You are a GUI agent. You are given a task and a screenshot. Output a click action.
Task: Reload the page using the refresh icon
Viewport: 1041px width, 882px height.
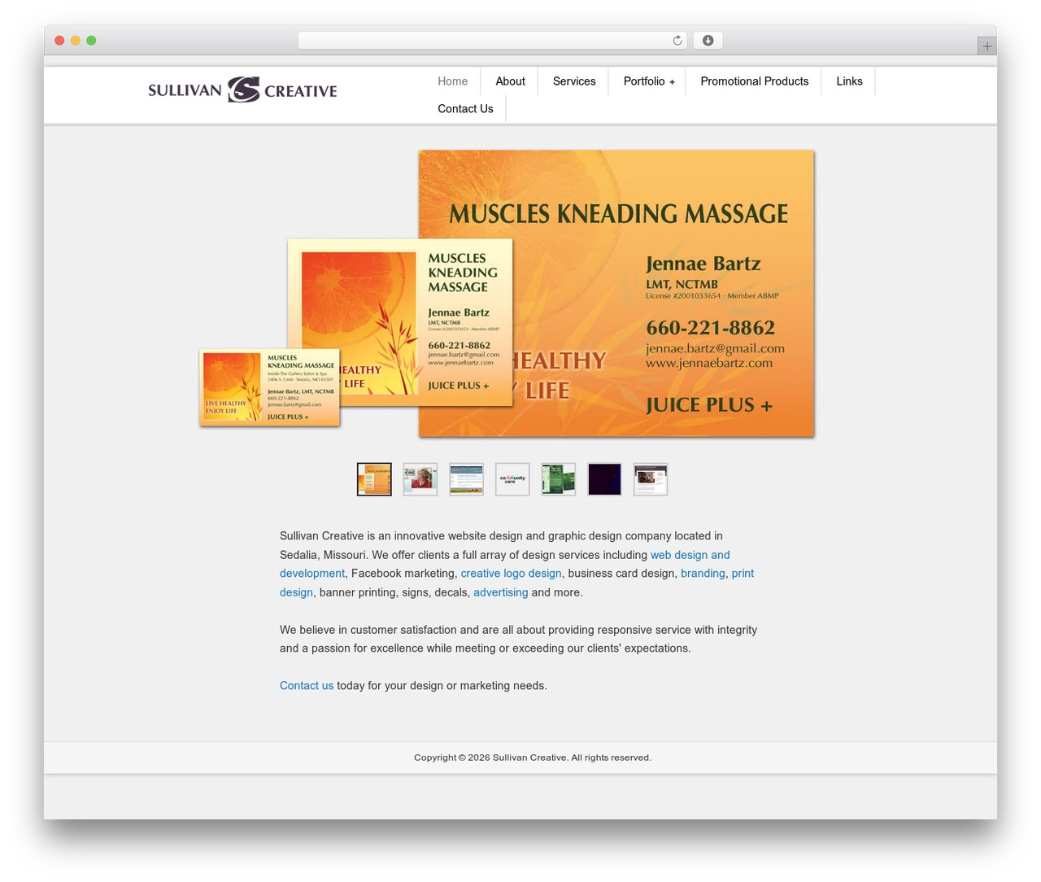677,41
